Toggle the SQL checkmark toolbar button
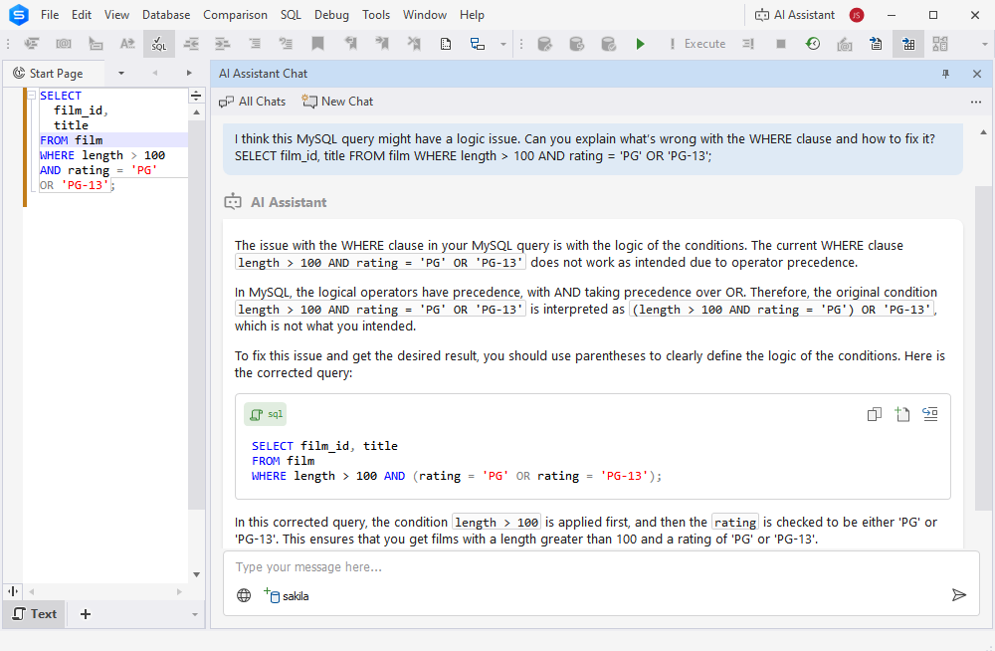Image resolution: width=995 pixels, height=651 pixels. 158,44
